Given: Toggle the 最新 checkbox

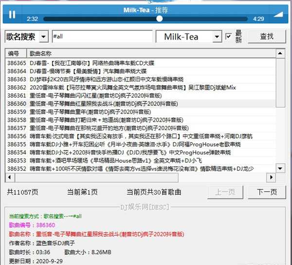Looking at the screenshot, I should click(x=229, y=37).
